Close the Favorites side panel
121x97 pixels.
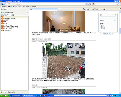point(28,12)
